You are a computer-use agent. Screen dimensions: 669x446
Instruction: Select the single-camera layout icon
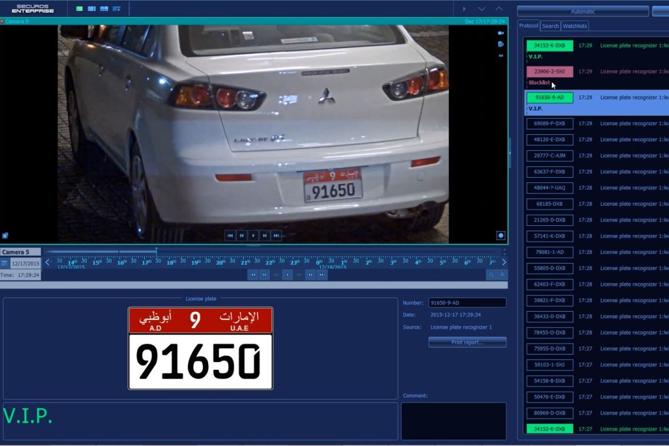coord(79,9)
